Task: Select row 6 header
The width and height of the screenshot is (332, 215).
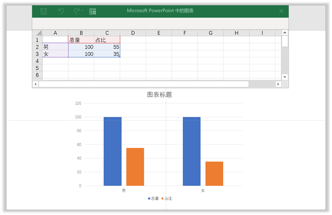Action: tap(37, 75)
